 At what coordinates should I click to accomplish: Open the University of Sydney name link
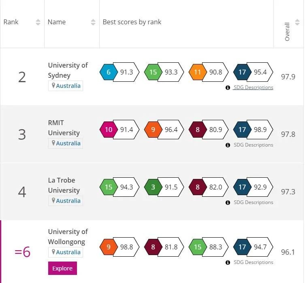coord(68,70)
